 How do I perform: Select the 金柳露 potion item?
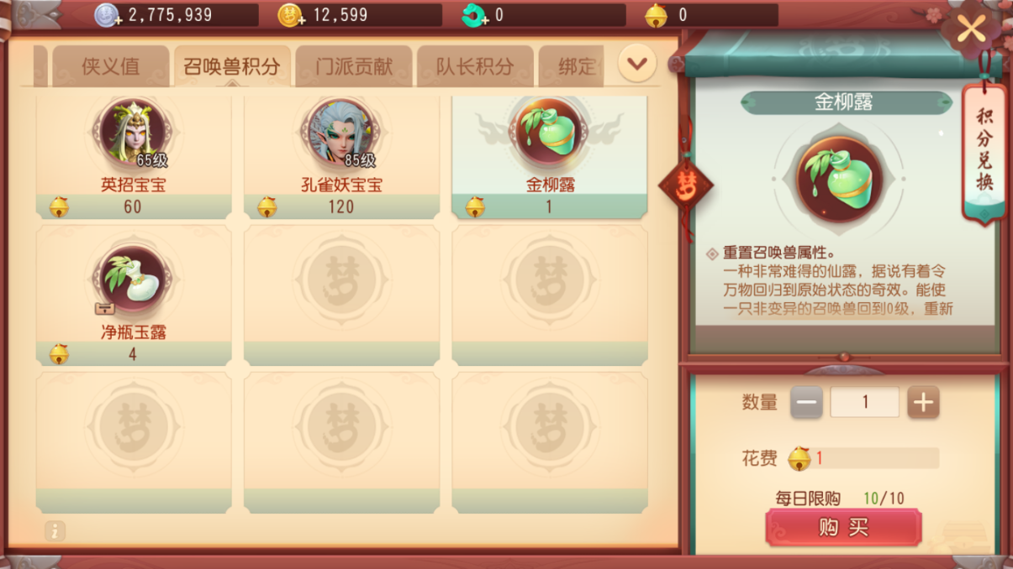click(550, 156)
